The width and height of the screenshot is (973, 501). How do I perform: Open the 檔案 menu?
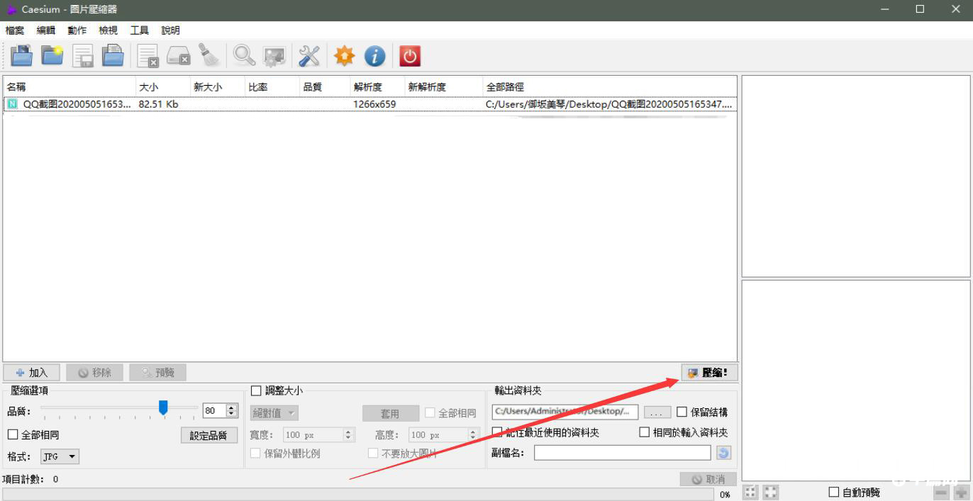14,30
